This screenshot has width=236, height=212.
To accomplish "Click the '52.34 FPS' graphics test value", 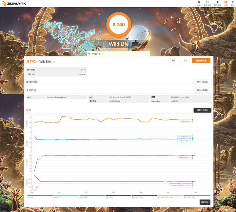I will pos(83,74).
